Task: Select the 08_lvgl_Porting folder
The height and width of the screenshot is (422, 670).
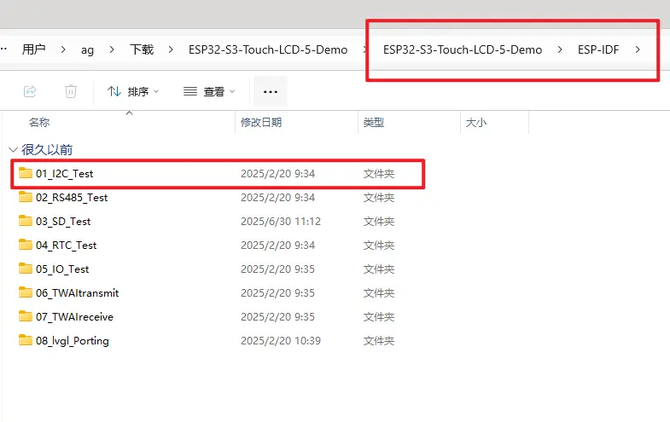Action: coord(72,340)
